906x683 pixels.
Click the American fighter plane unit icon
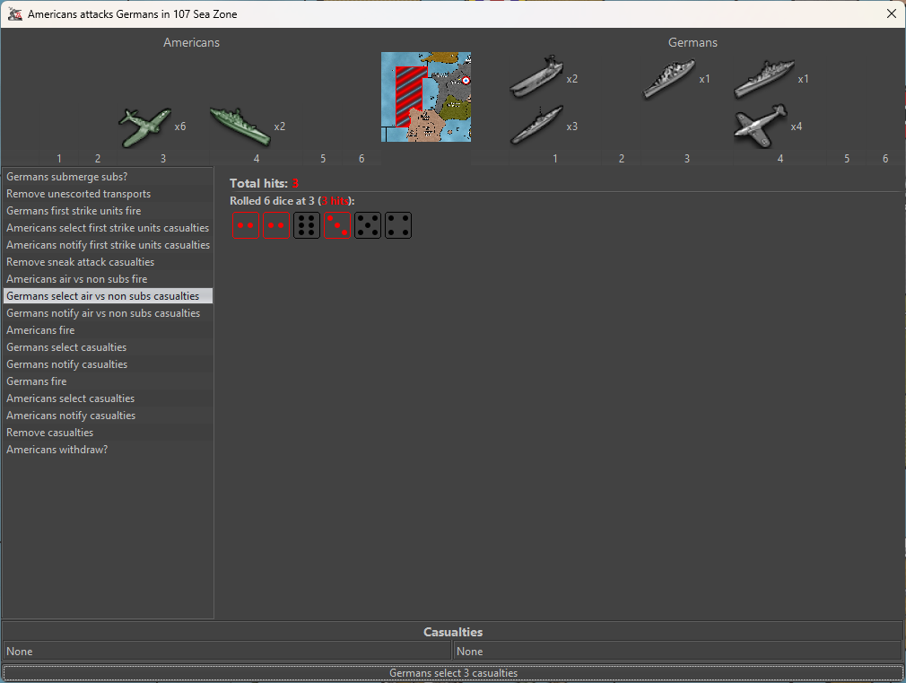coord(143,127)
